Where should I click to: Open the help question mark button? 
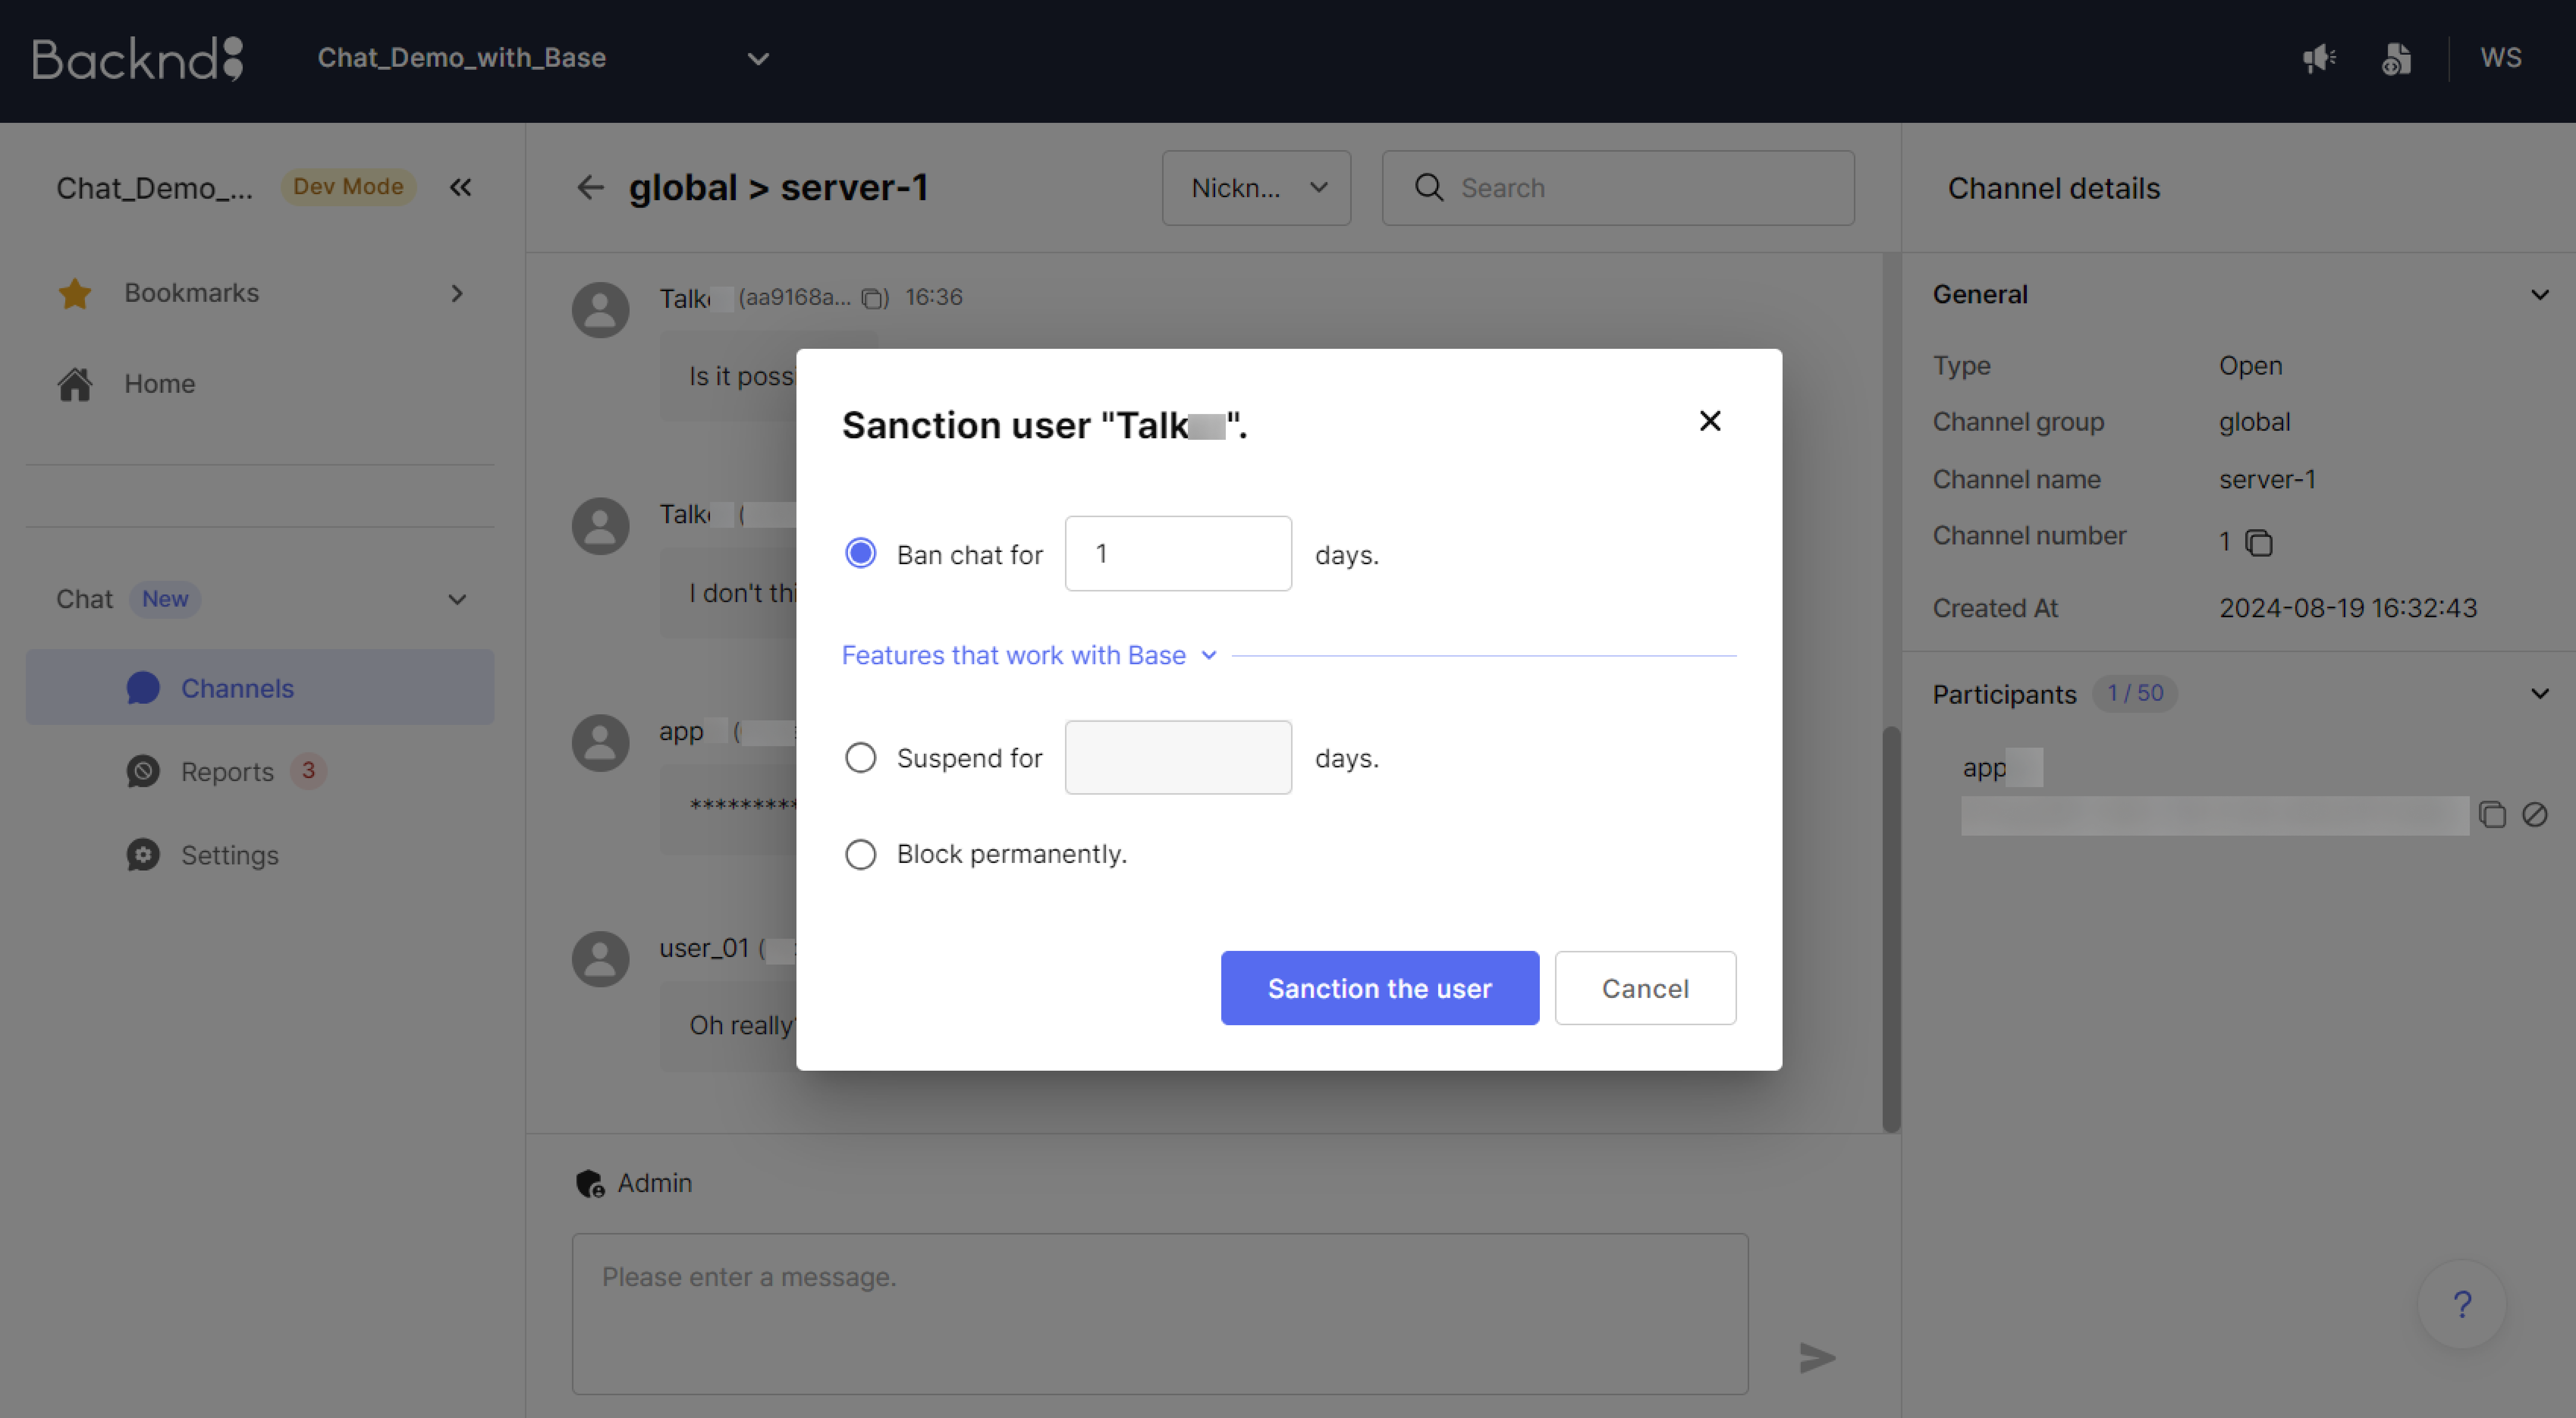pos(2462,1304)
